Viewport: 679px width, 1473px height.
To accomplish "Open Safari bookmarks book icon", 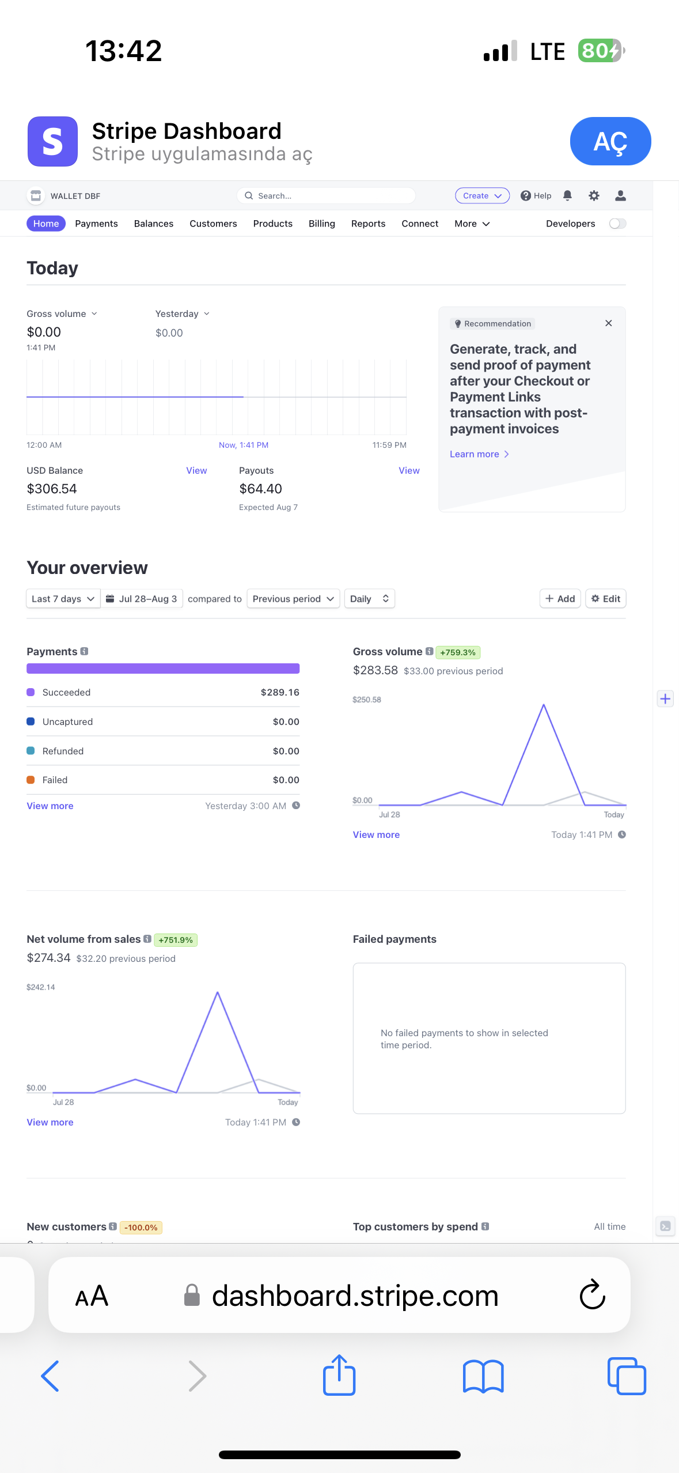I will coord(483,1376).
